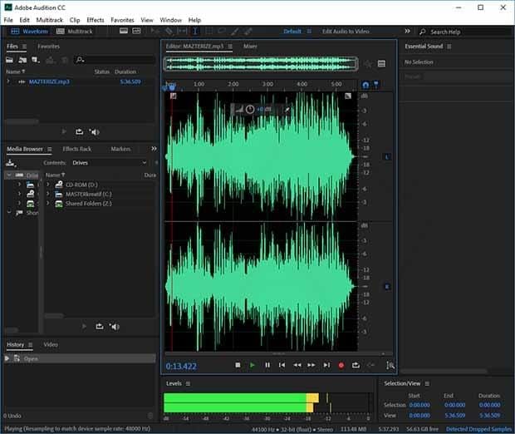Switch to Waveform editor view
This screenshot has height=434, width=515.
point(30,32)
